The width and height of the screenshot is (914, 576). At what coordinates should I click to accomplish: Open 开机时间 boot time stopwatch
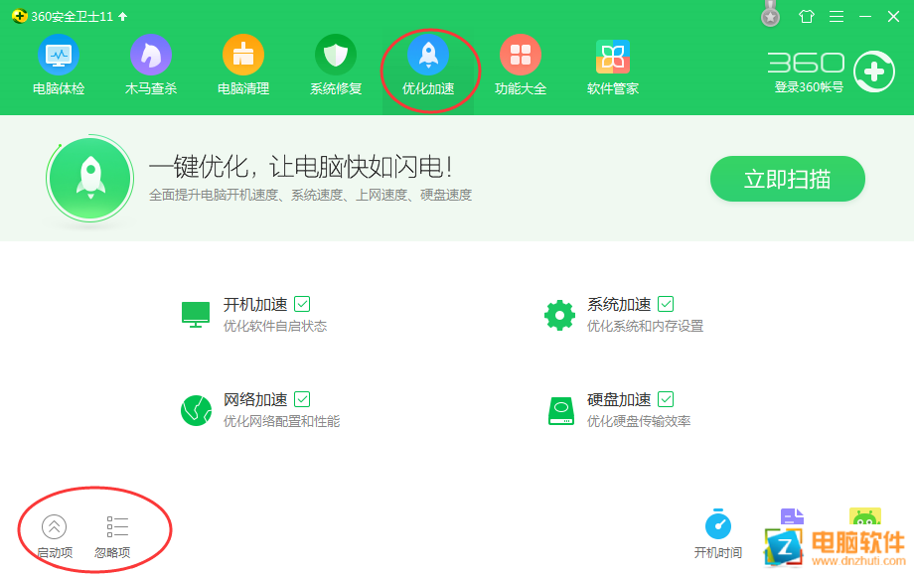717,534
